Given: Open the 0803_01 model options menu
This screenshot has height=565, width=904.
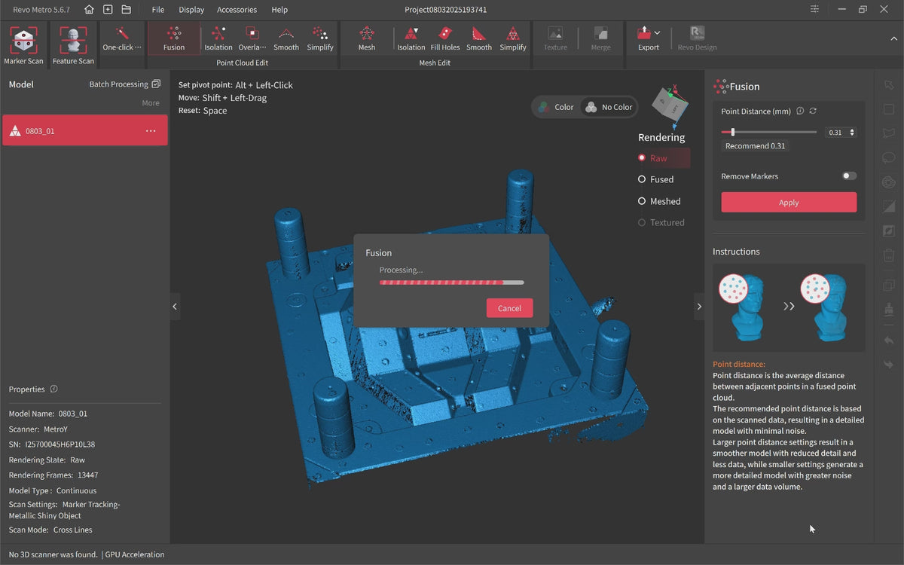Looking at the screenshot, I should pyautogui.click(x=151, y=131).
